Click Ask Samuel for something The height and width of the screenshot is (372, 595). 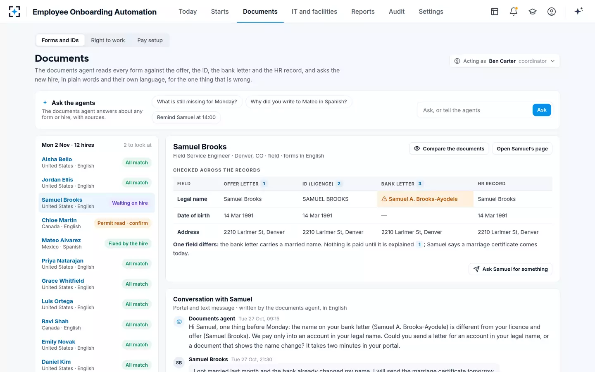511,269
